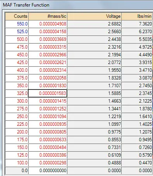Click lbs/min cell 2.3745
This screenshot has height=176, width=153.
point(137,93)
